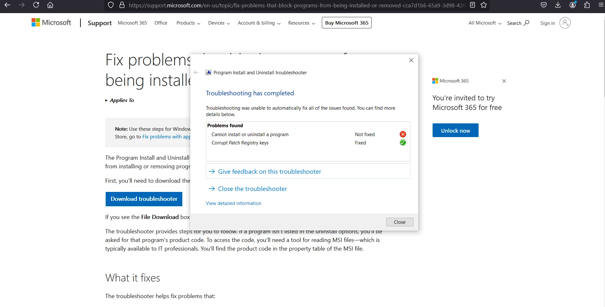Viewport: 605px width, 307px height.
Task: Click the Microsoft logo
Action: [x=51, y=22]
